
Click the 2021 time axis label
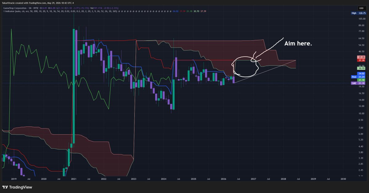pos(74,179)
